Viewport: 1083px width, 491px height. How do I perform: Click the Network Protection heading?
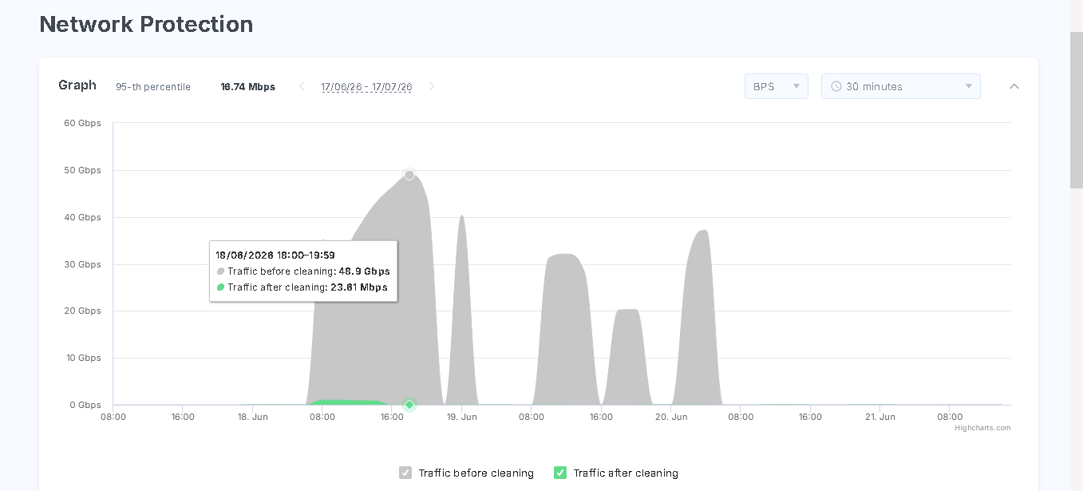click(146, 24)
